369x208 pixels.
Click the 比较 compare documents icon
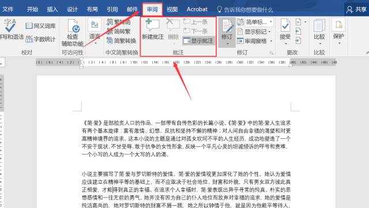point(319,26)
